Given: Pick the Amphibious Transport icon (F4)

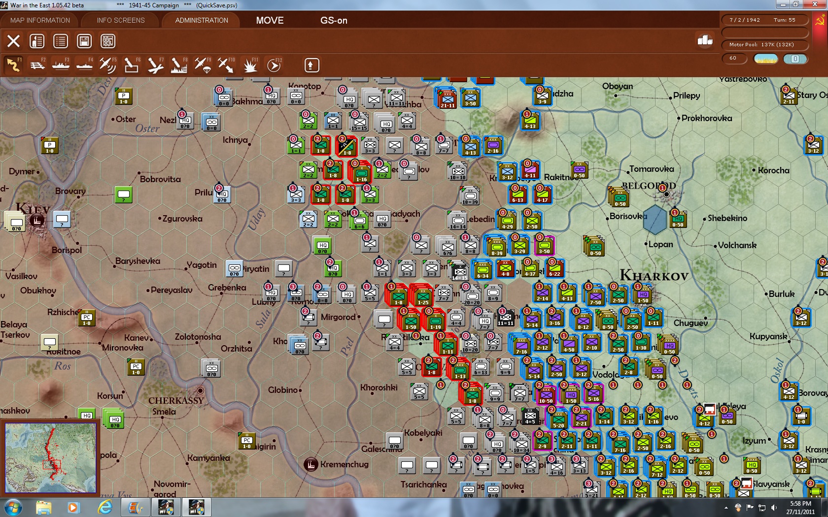Looking at the screenshot, I should pos(84,65).
